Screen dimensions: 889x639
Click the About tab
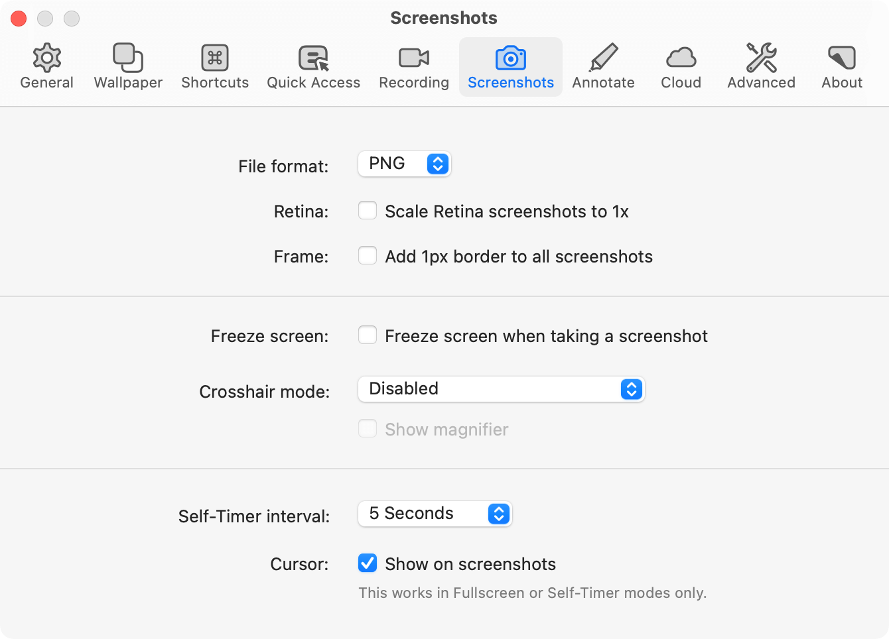[841, 67]
